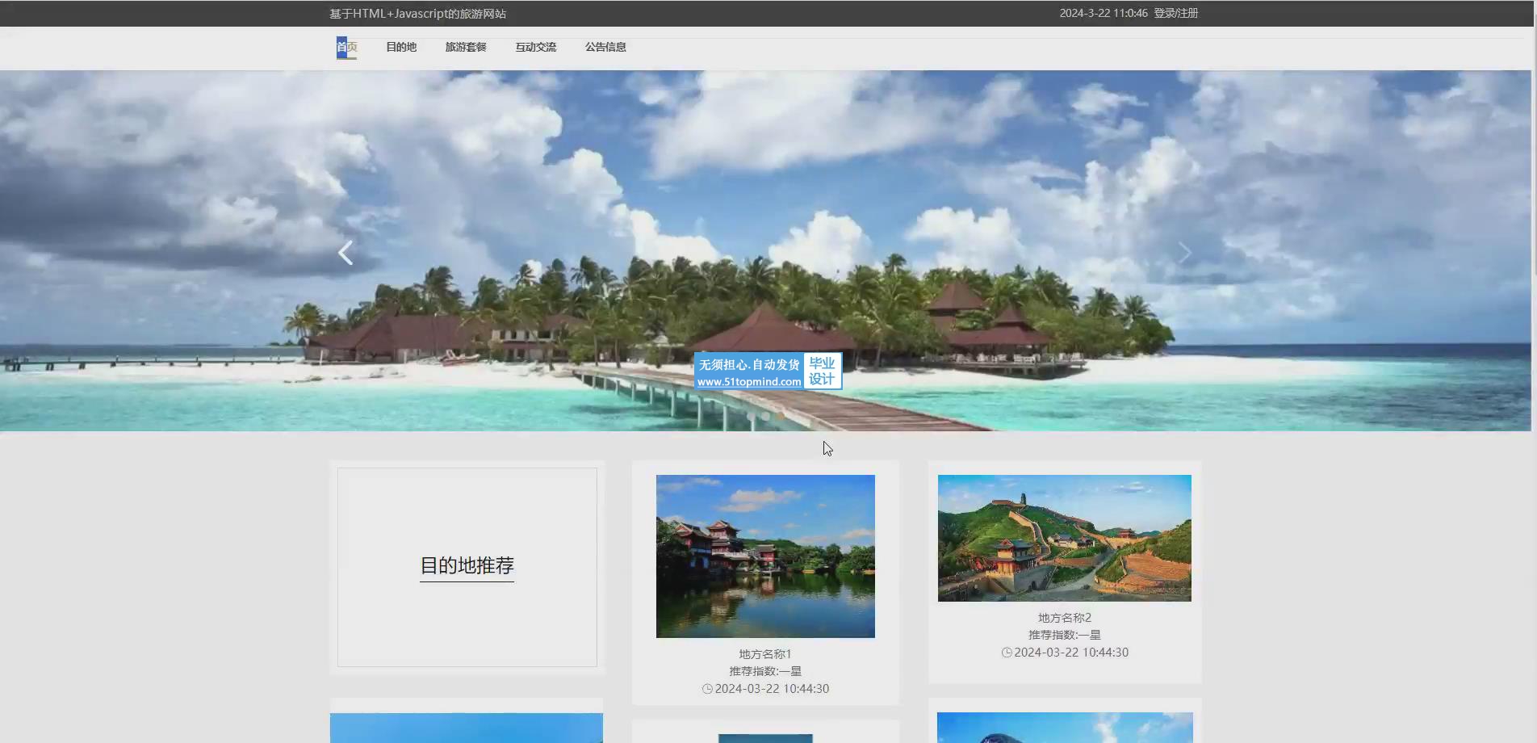
Task: Click the 推荐指数 text under 地方名称2
Action: coord(1065,635)
